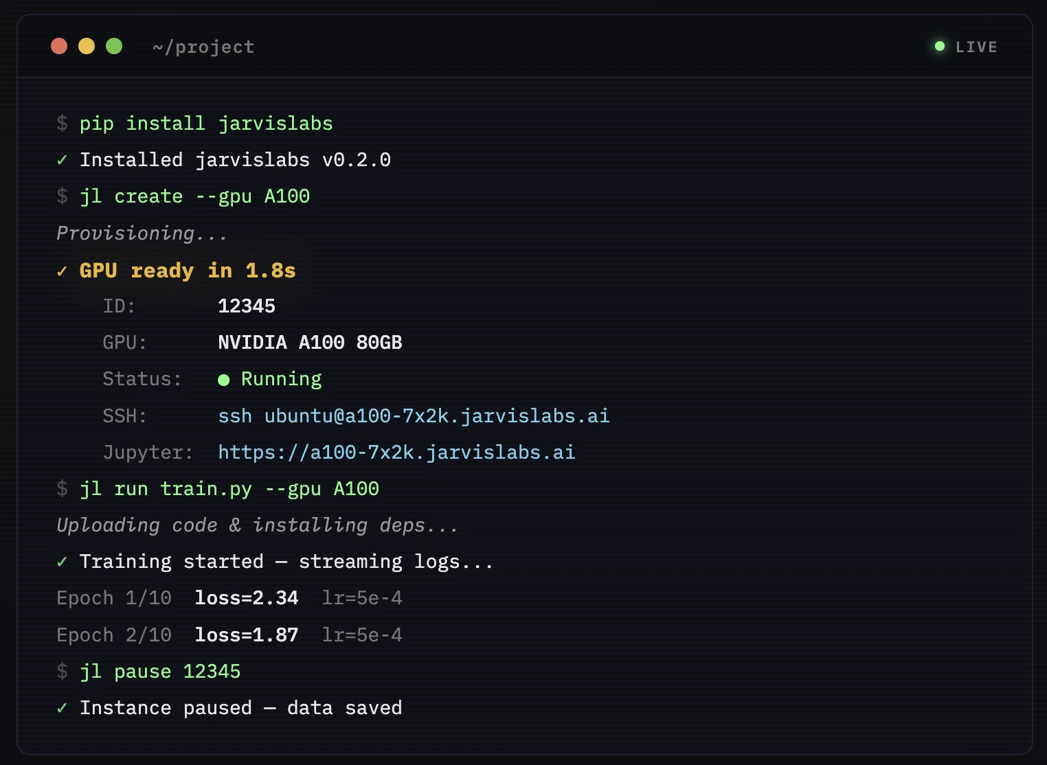This screenshot has height=765, width=1047.
Task: Click the NVIDIA A100 80GB text
Action: pyautogui.click(x=310, y=342)
